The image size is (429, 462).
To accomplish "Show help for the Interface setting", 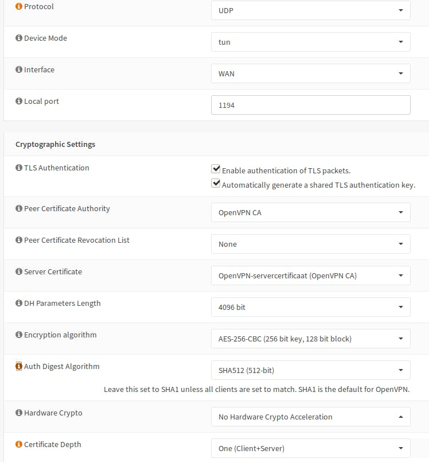I will pos(19,69).
